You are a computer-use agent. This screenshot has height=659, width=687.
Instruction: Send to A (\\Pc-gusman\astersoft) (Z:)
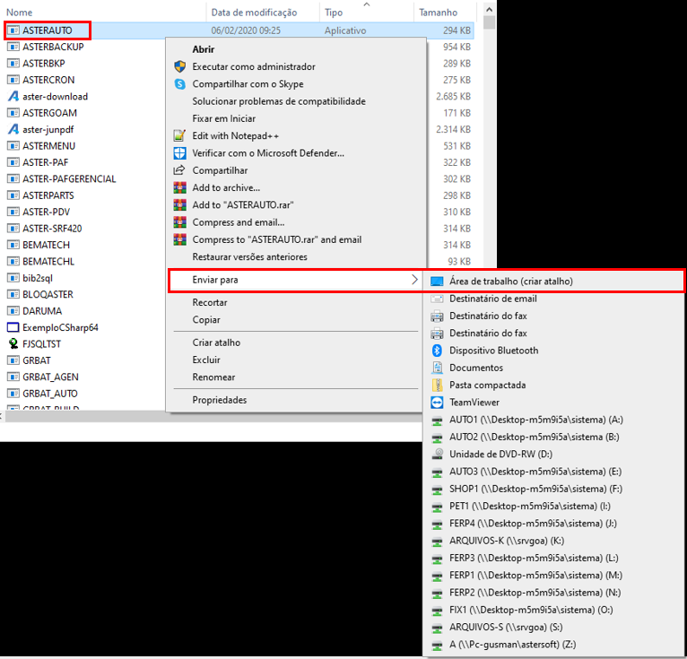(553, 645)
